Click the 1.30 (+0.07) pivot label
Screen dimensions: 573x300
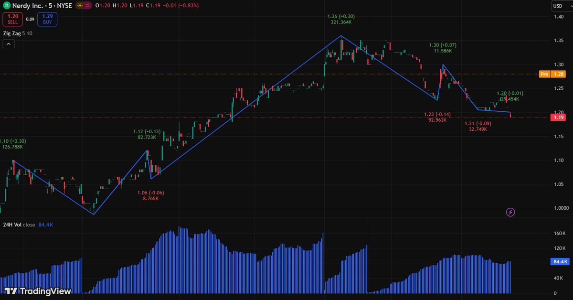[x=443, y=45]
